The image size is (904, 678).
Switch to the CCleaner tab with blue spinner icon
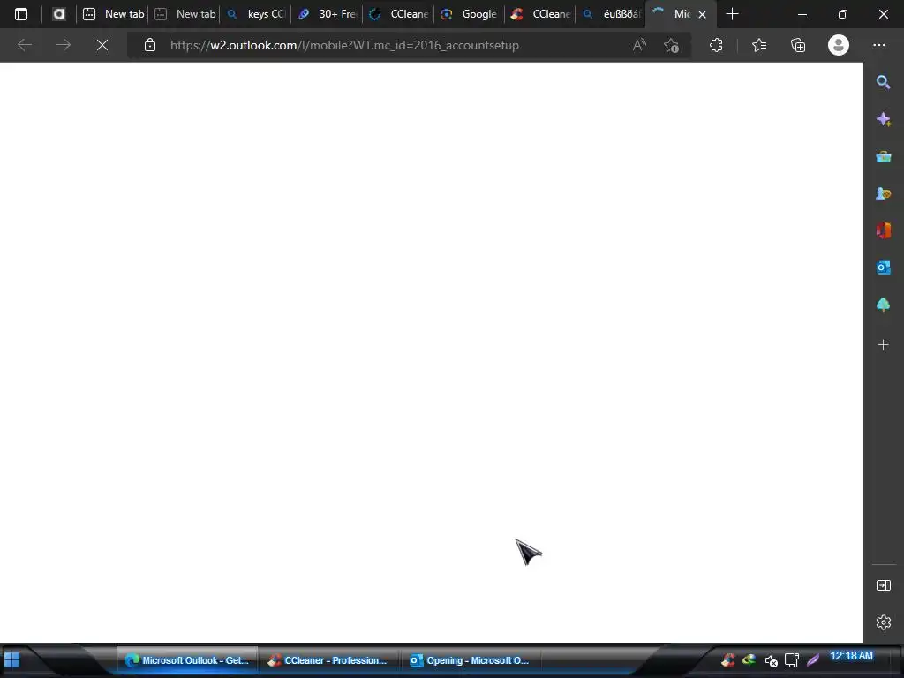[398, 14]
